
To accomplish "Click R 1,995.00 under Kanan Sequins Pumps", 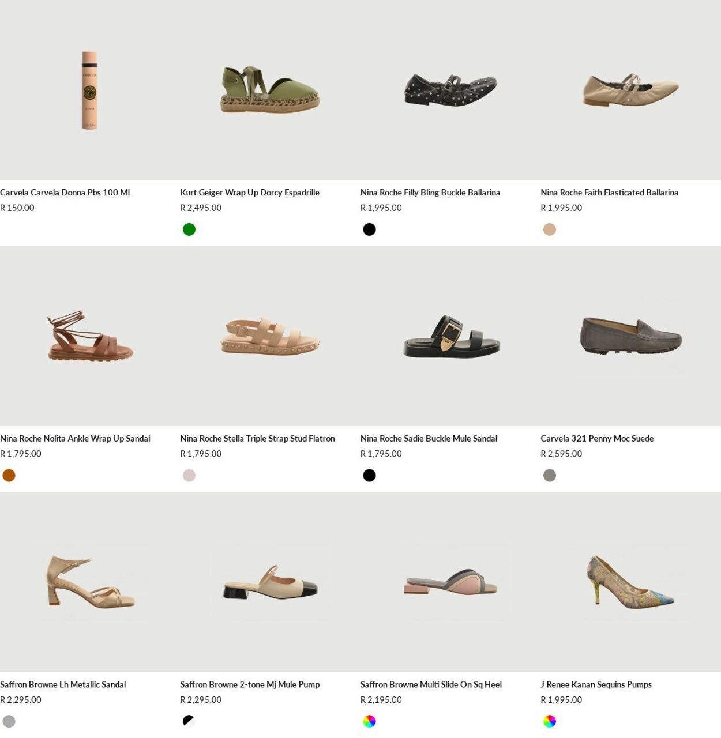I will pyautogui.click(x=561, y=700).
